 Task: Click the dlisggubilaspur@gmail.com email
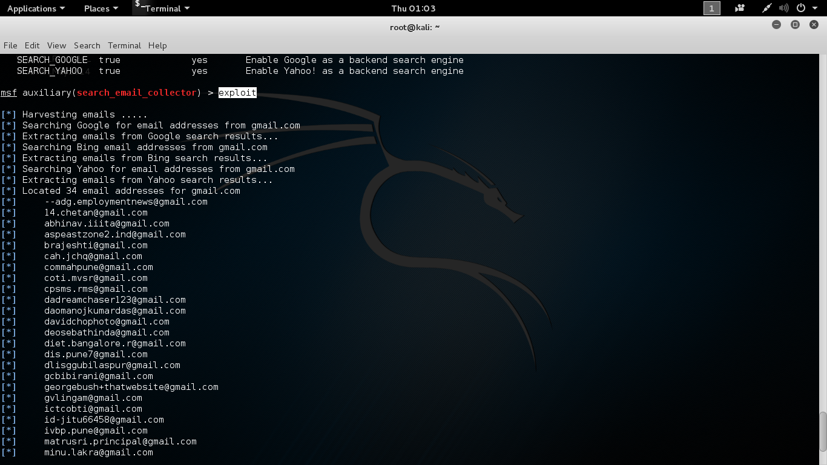point(112,365)
